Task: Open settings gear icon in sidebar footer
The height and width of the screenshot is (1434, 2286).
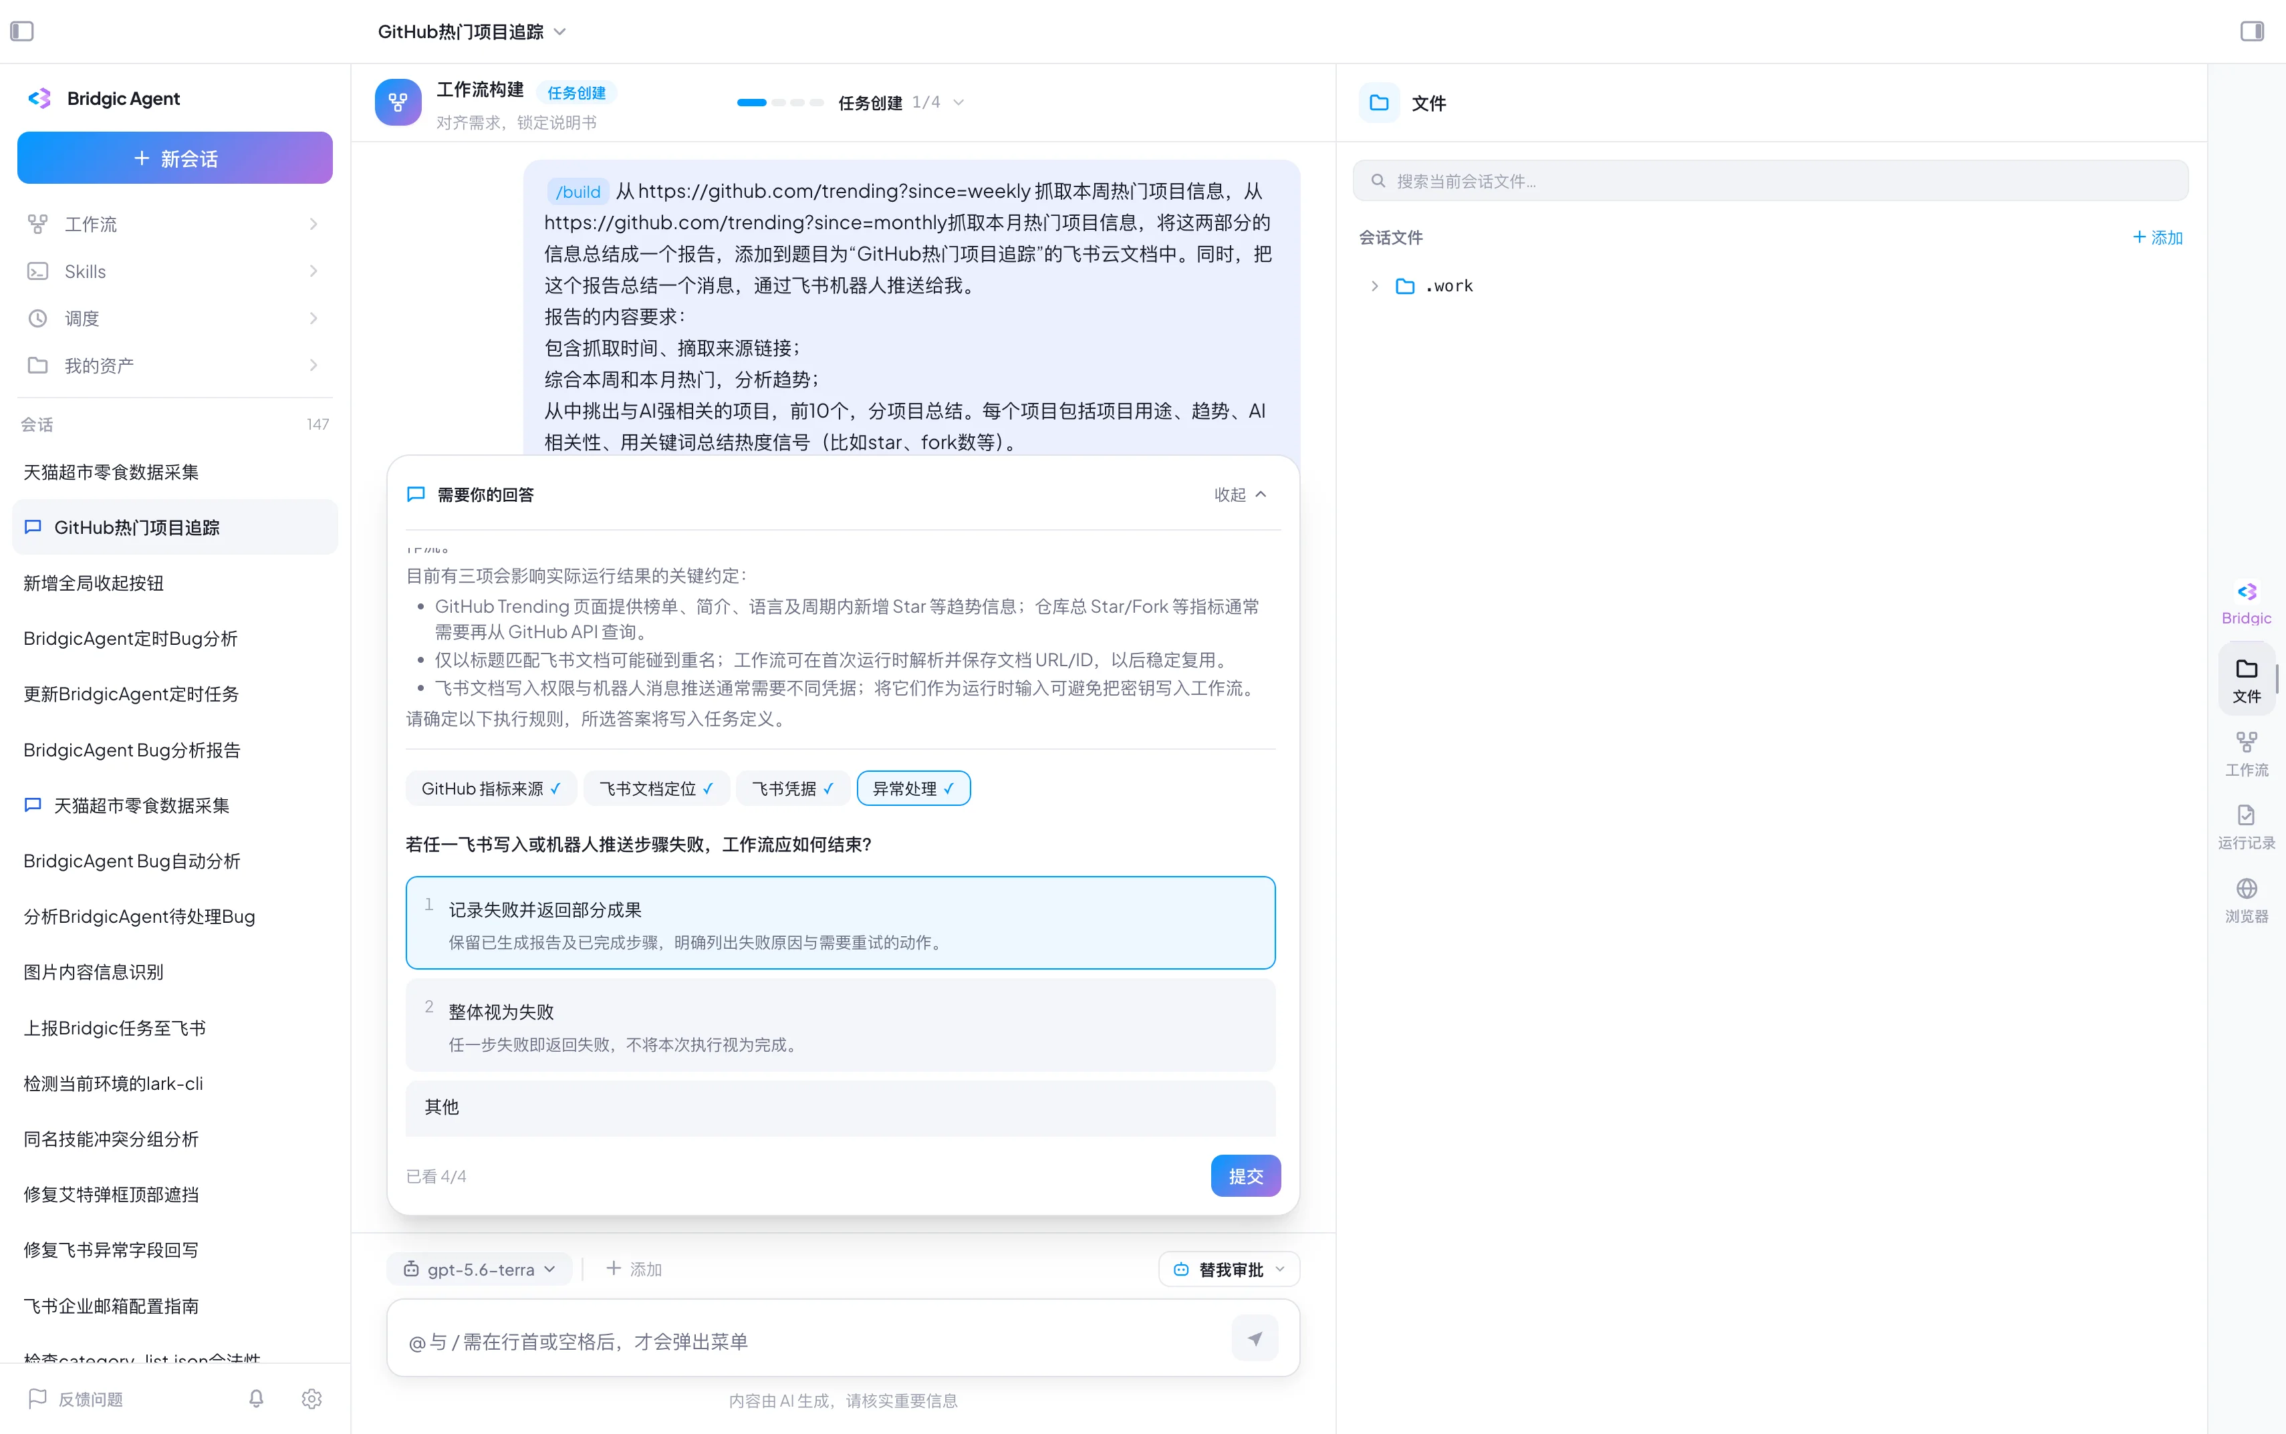Action: click(x=311, y=1398)
